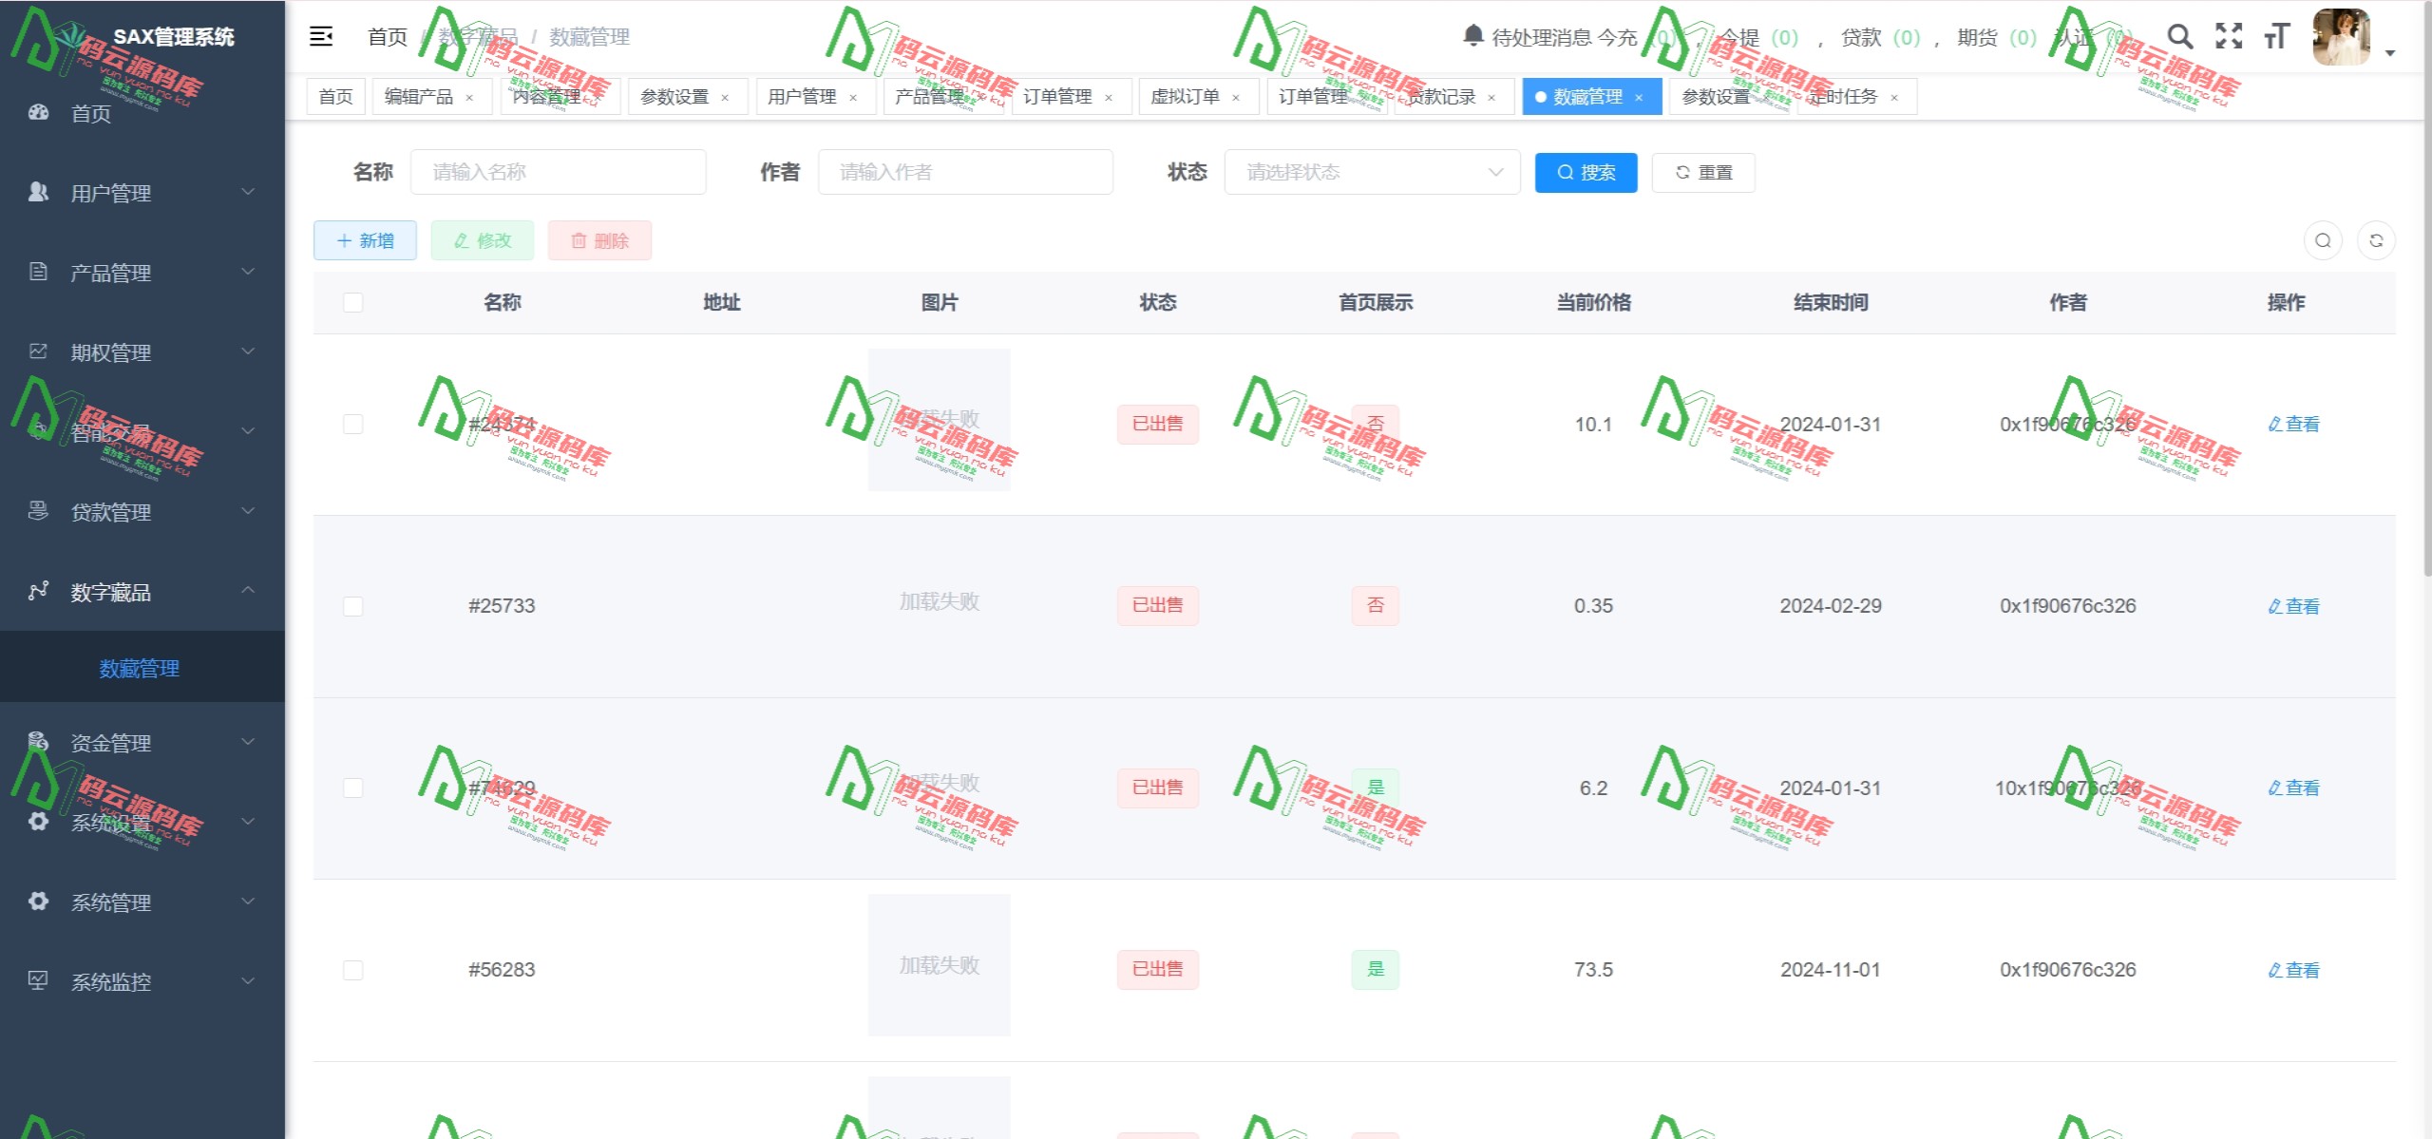Expand the 资金管理 sidebar menu

pyautogui.click(x=142, y=742)
